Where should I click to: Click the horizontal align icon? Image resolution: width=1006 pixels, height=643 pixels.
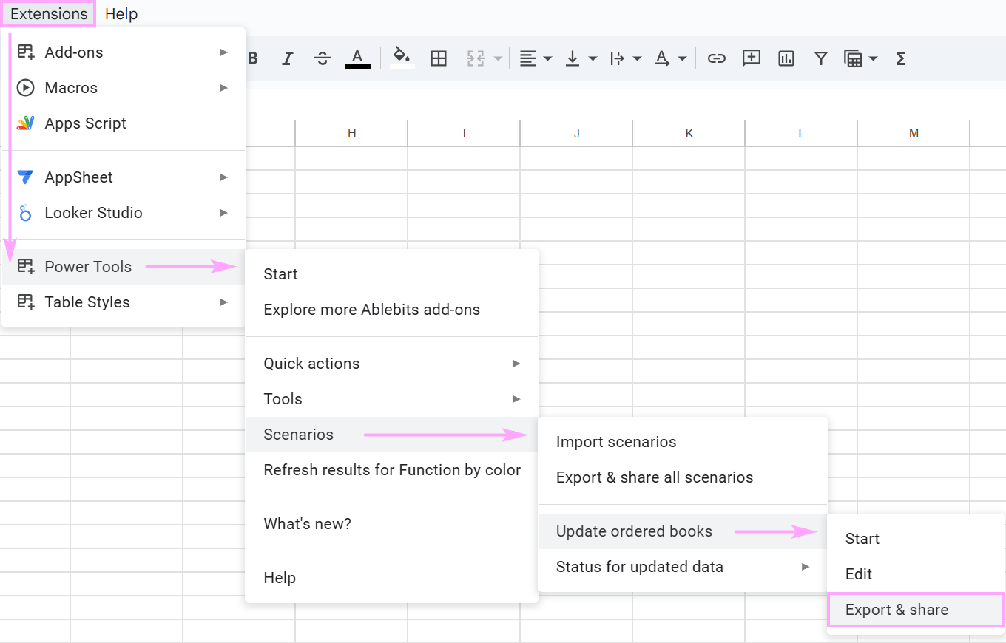[x=527, y=58]
